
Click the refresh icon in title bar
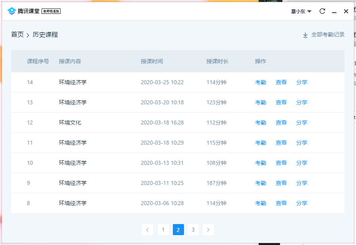coord(322,11)
